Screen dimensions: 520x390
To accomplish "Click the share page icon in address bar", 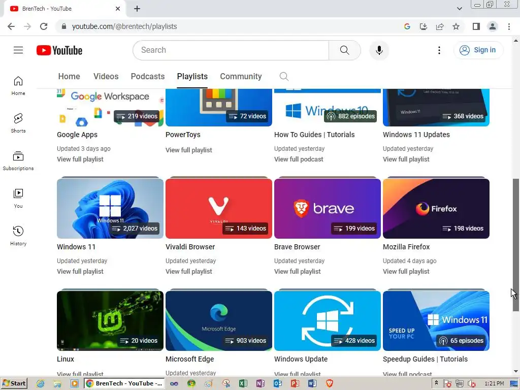I will (x=440, y=26).
